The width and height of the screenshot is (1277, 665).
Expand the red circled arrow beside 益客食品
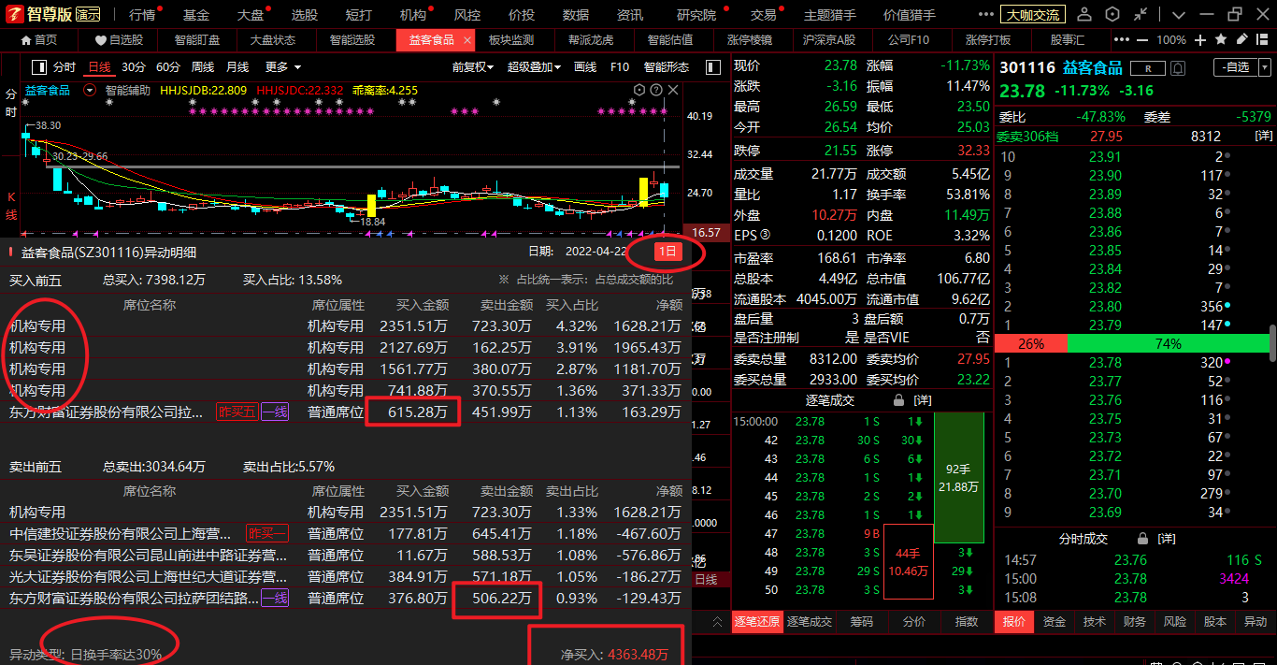pyautogui.click(x=90, y=91)
